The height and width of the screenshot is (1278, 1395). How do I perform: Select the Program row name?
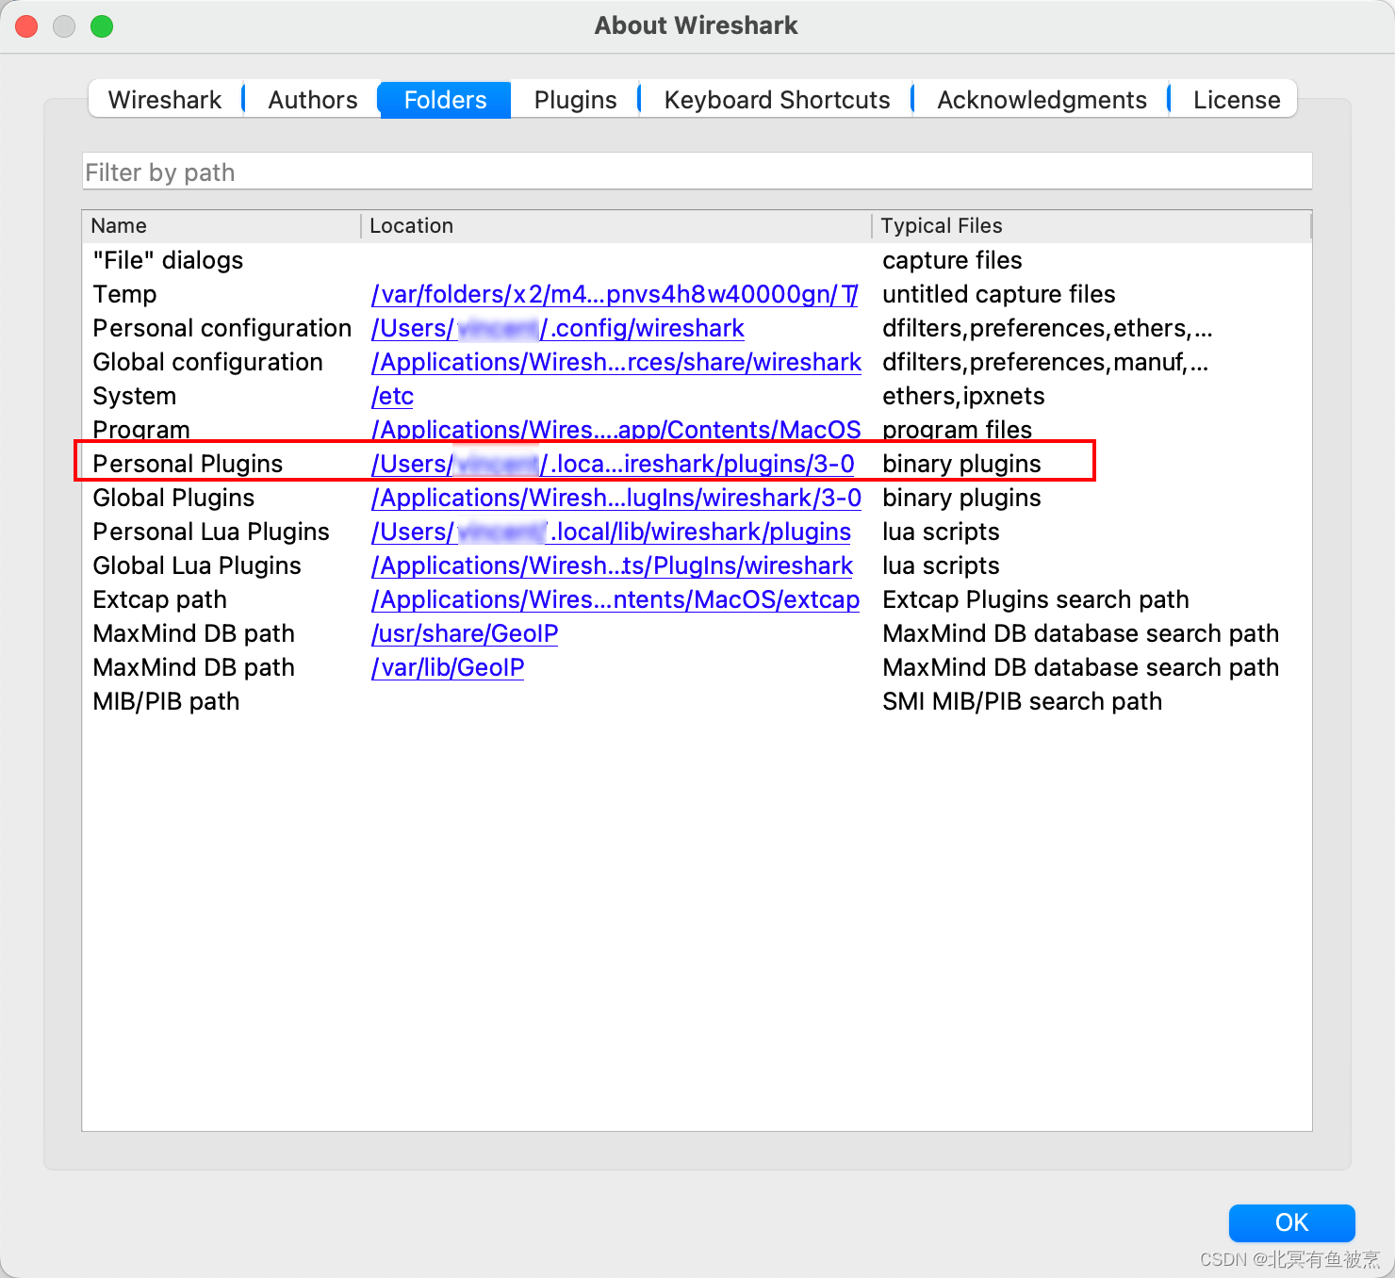(141, 430)
